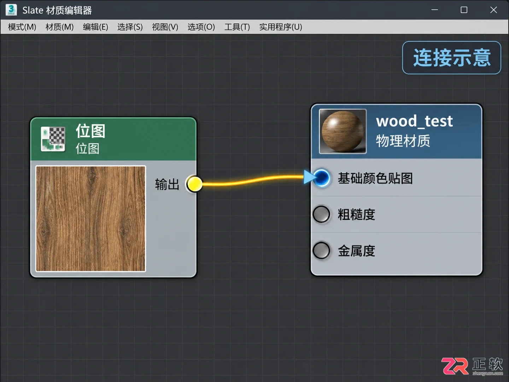Click the 金属度 label
Viewport: 509px width, 382px height.
coord(356,251)
